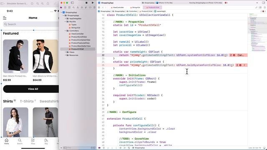Open the Issue navigator warning icon
The image size is (267, 150).
(78, 7)
